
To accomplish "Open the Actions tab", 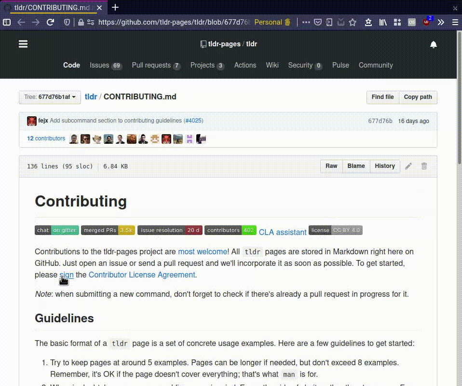I will point(245,65).
